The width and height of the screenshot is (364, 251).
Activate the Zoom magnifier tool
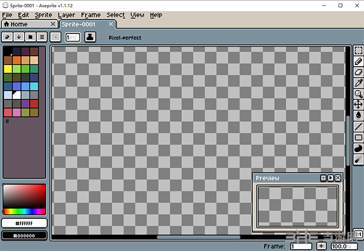[359, 94]
